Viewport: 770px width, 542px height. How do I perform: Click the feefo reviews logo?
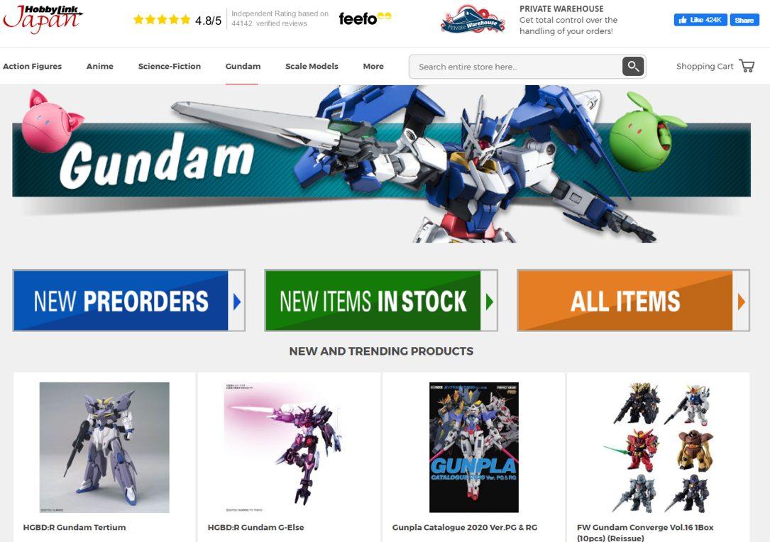click(x=365, y=18)
